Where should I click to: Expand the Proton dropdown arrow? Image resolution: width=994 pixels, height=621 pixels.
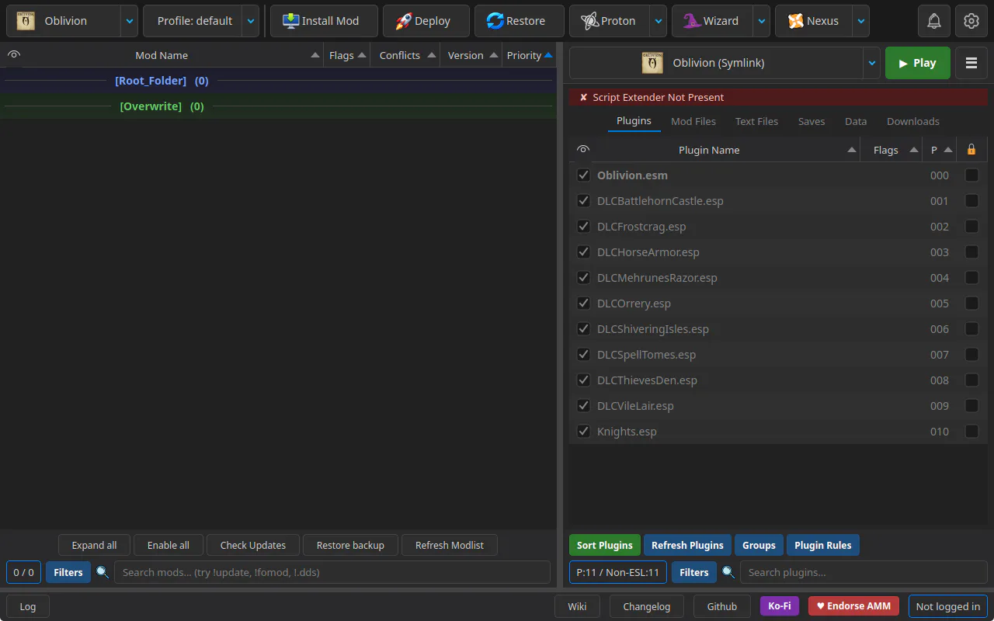tap(659, 21)
